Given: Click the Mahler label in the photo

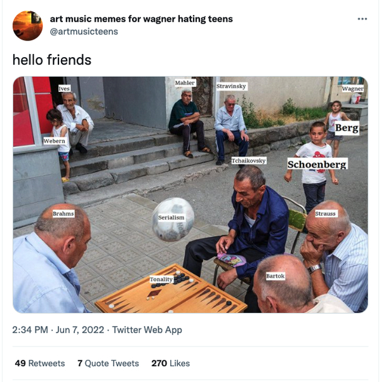Looking at the screenshot, I should click(x=185, y=83).
